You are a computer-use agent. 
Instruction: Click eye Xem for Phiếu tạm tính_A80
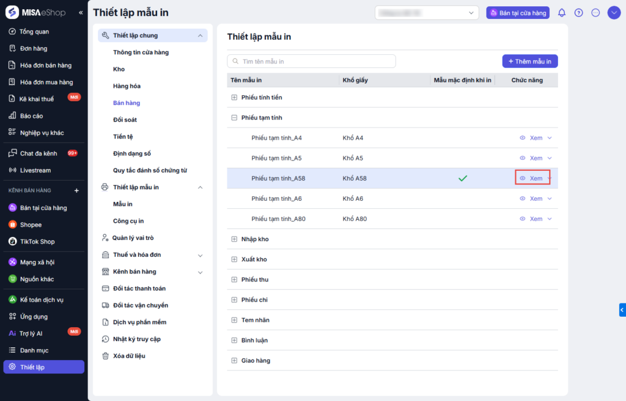531,219
